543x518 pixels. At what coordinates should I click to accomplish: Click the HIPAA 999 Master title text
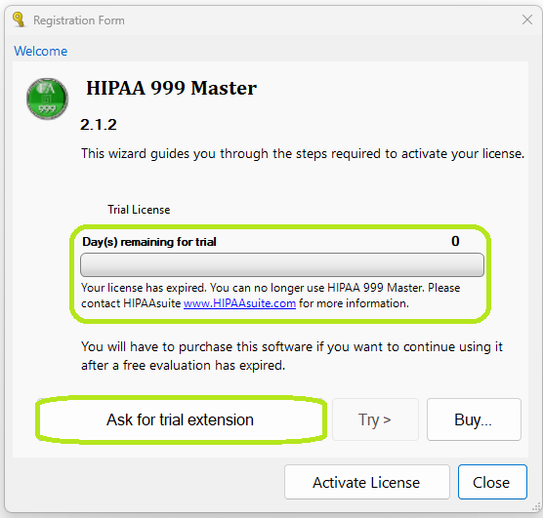(172, 88)
